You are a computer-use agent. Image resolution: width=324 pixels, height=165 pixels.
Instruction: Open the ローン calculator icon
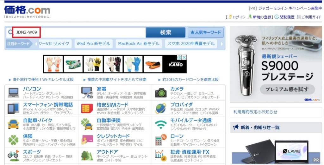160,140
